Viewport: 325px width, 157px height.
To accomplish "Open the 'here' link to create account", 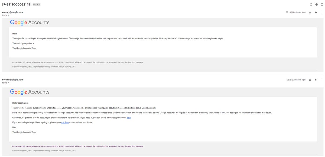I will tap(129, 118).
